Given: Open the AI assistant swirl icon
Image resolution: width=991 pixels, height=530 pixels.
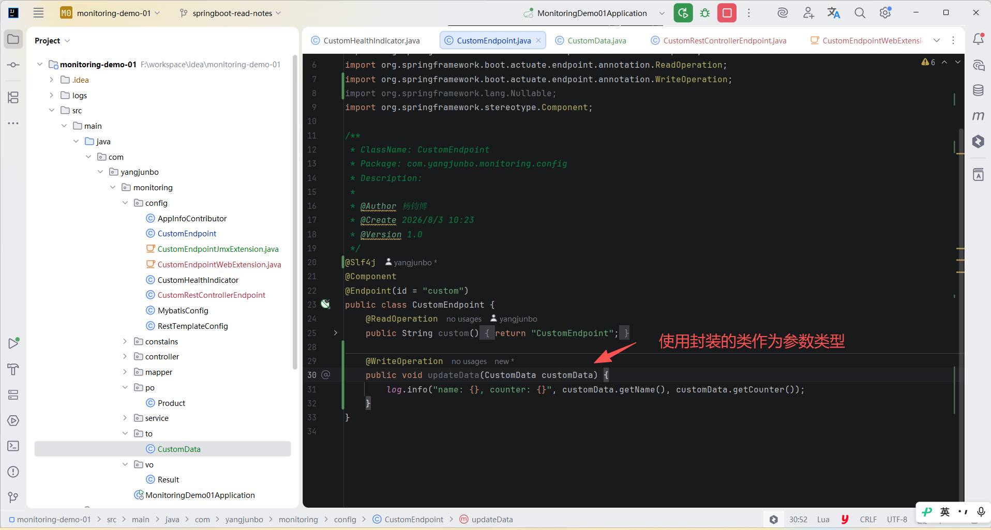Looking at the screenshot, I should click(x=783, y=13).
